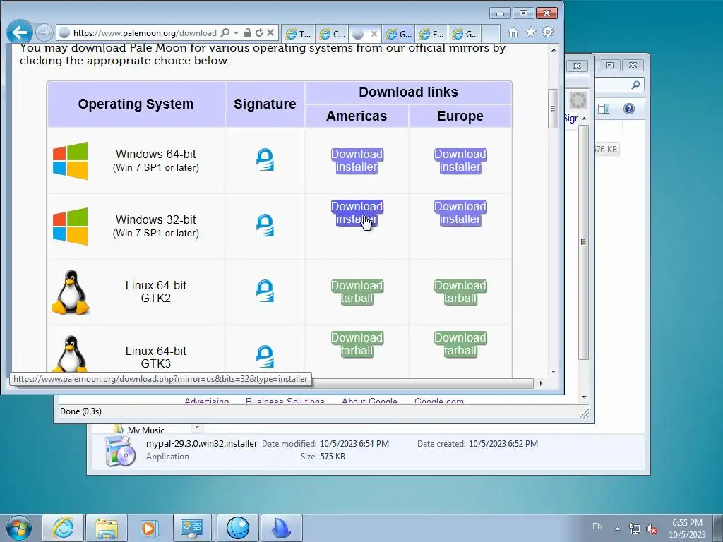Switch to the tab labeled T...
723x542 pixels.
pyautogui.click(x=298, y=34)
